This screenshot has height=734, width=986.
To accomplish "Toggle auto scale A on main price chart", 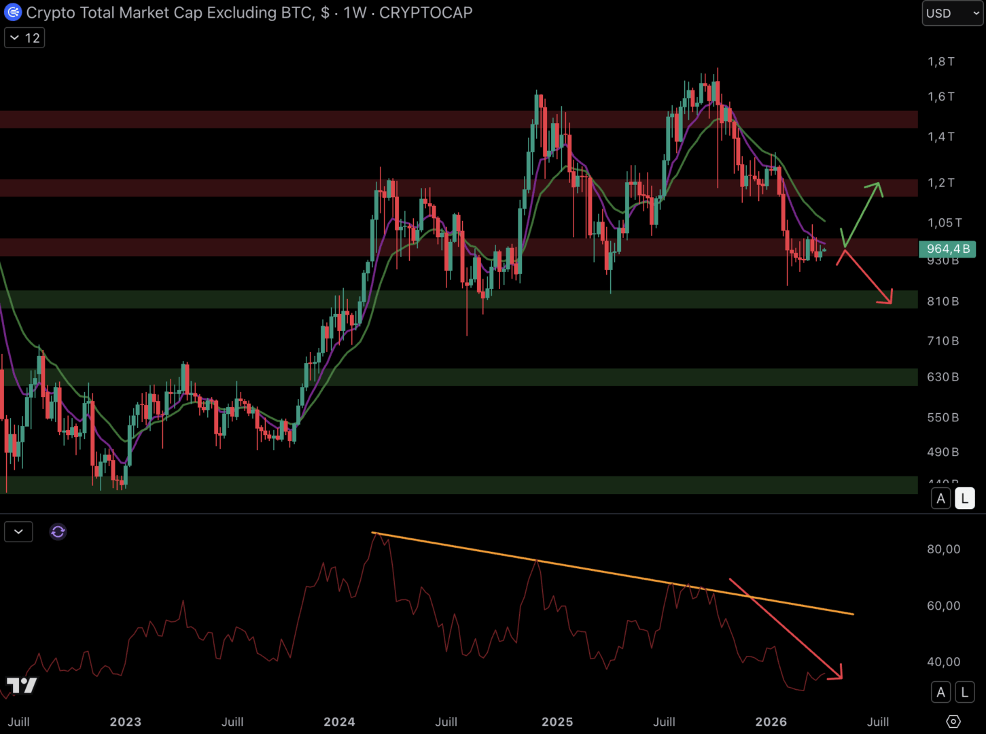I will coord(940,498).
